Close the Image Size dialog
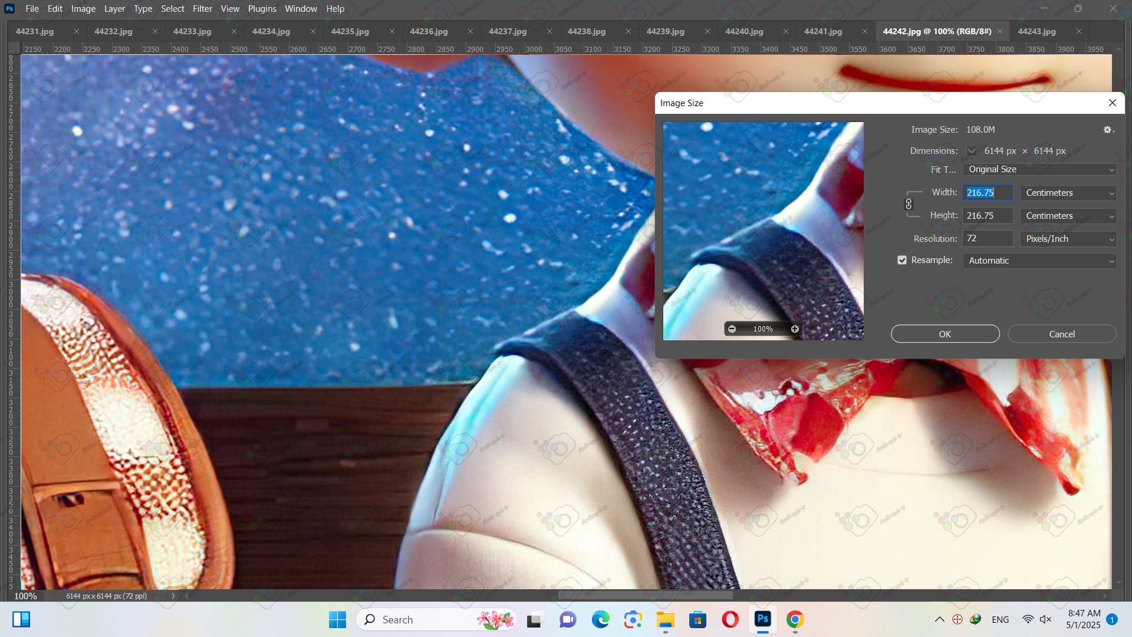 [1113, 103]
